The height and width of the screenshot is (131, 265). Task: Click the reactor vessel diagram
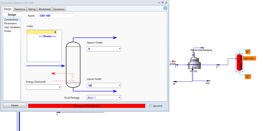73,65
